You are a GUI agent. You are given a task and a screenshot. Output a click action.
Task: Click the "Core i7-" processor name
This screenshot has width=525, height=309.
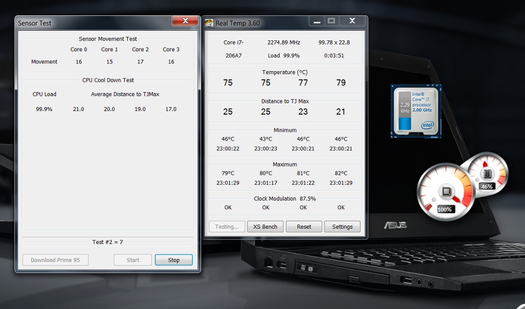click(234, 42)
